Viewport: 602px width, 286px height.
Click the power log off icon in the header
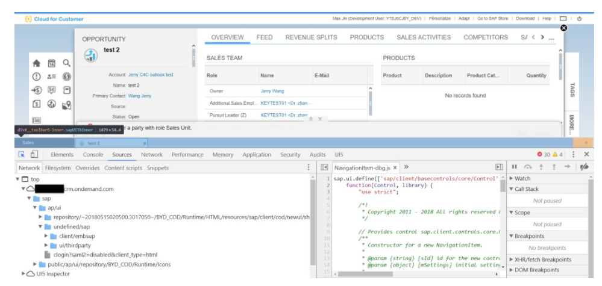(579, 19)
